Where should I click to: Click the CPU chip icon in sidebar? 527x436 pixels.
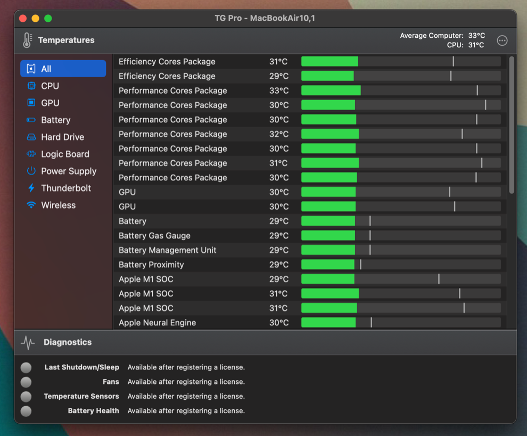click(31, 86)
